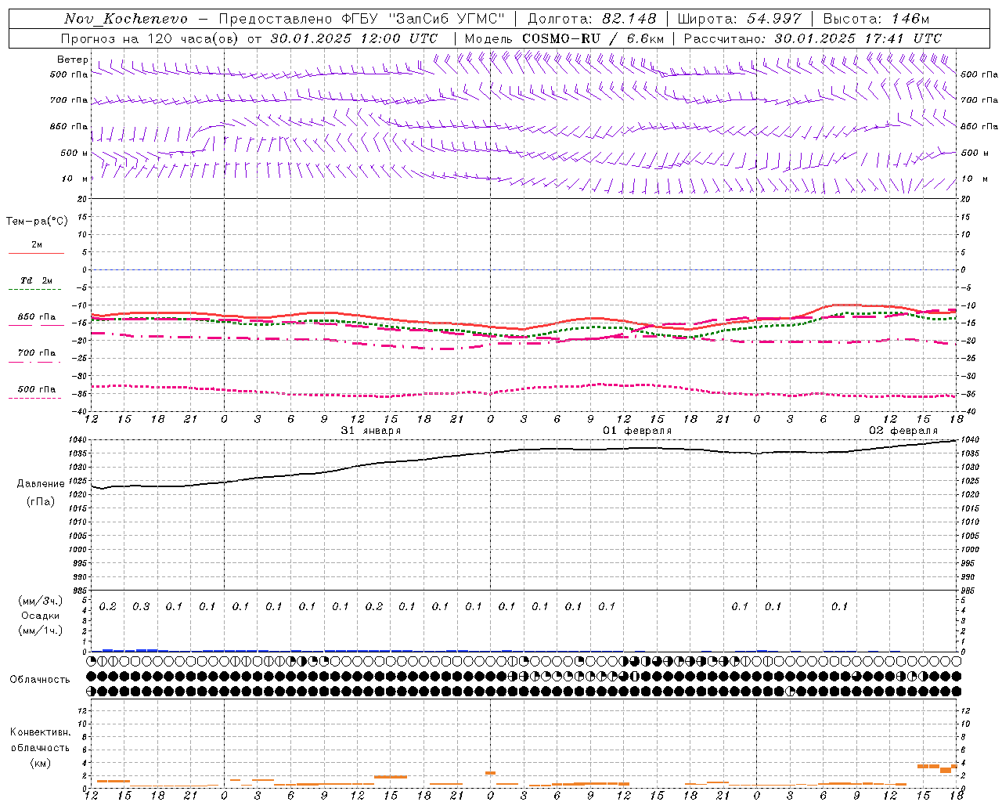This screenshot has width=1002, height=802.
Task: Click the Высота: 146м value
Action: click(876, 19)
